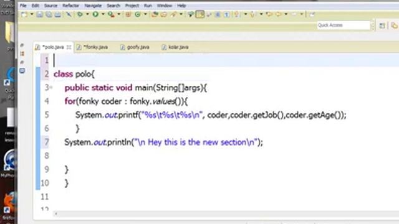Open the orange sidebar view icon
Viewport: 399px width, 224px height.
click(22, 54)
